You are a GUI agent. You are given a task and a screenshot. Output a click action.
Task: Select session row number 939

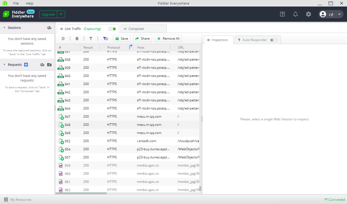tap(127, 68)
